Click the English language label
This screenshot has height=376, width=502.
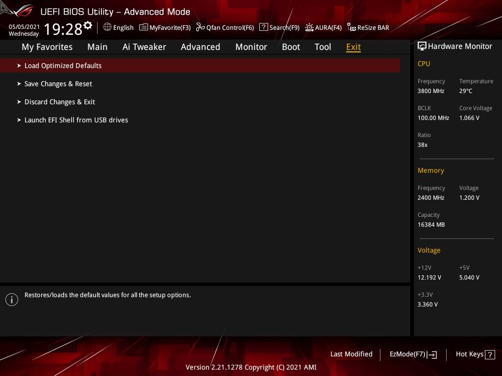[x=123, y=28]
